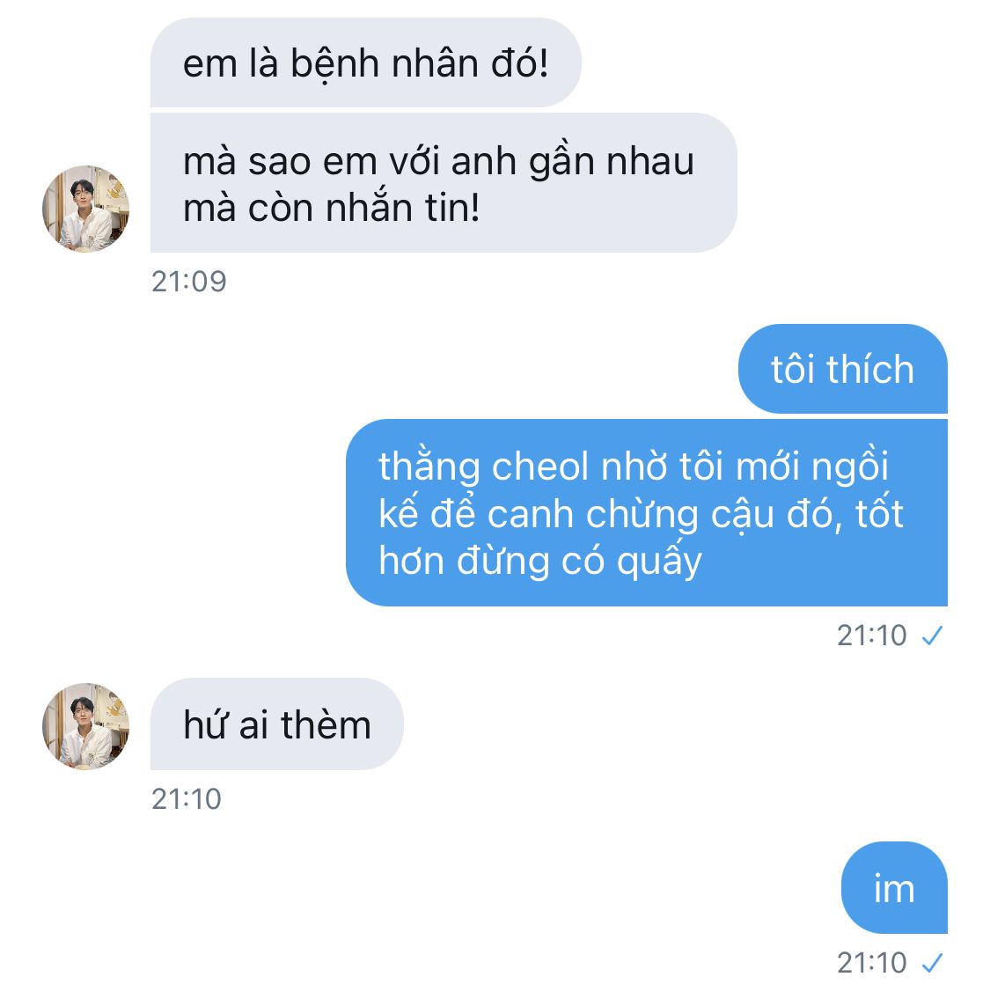
Task: Tap the 21:09 timestamp
Action: point(189,282)
